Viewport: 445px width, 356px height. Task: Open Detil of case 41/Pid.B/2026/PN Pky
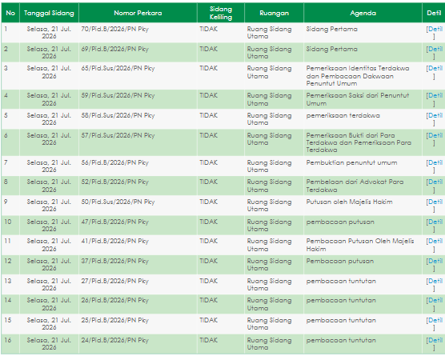[x=435, y=241]
